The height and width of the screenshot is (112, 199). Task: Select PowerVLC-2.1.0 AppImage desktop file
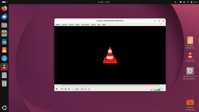190,73
